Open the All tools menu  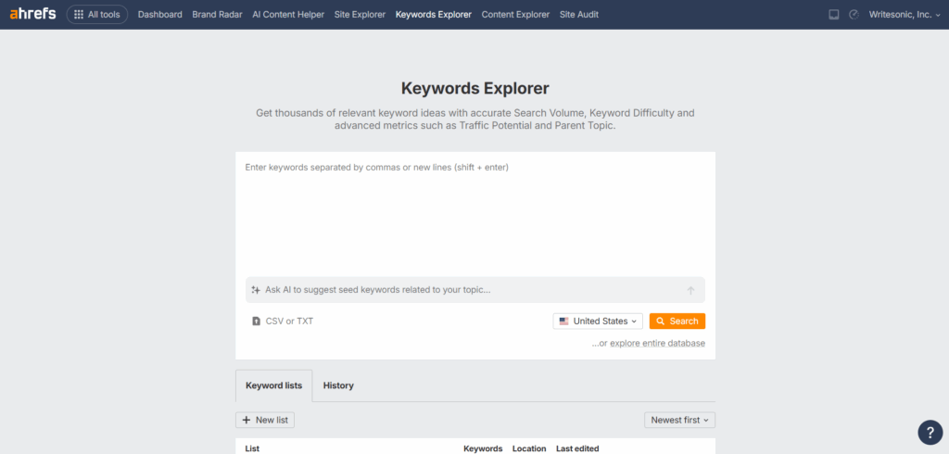pos(97,15)
